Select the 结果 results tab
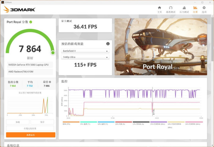Viewport: 214px width, 147px height. click(195, 10)
